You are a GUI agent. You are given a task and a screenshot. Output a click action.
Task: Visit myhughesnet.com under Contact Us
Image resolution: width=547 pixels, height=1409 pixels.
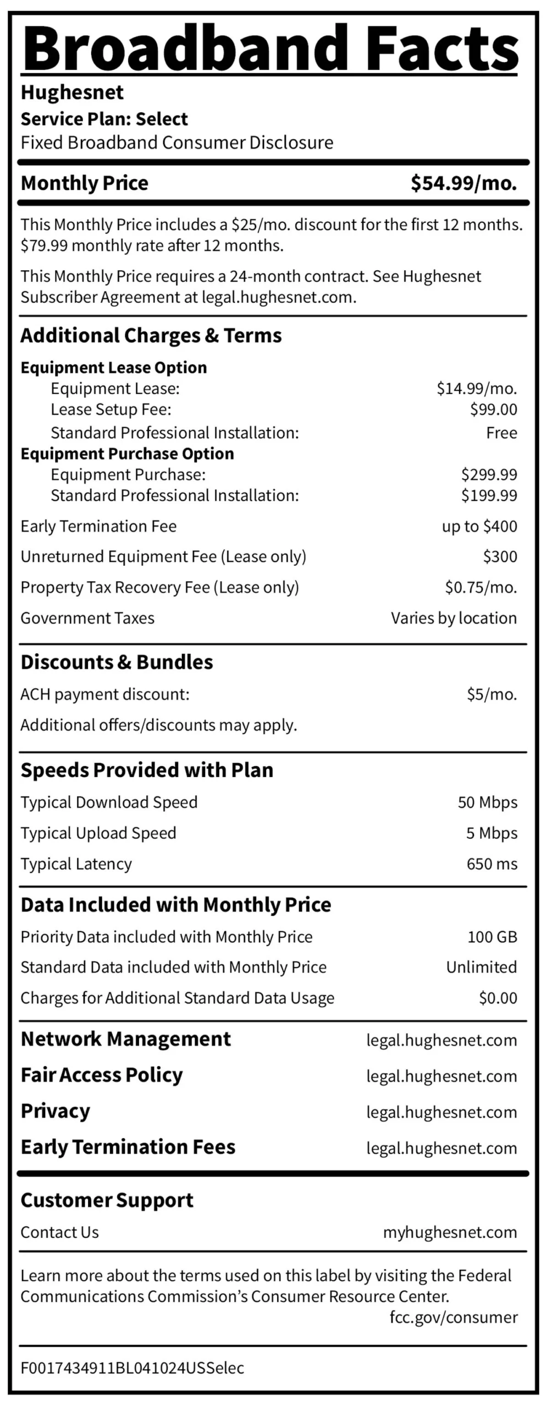tap(450, 1233)
